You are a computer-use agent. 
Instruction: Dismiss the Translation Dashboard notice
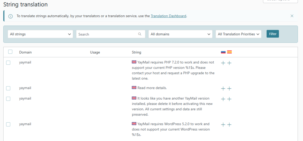click(292, 16)
